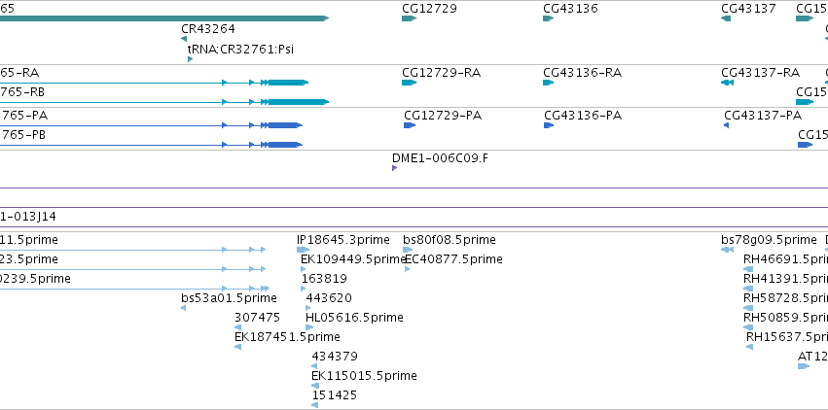Select the HL05616.5prime EST label

click(x=354, y=318)
